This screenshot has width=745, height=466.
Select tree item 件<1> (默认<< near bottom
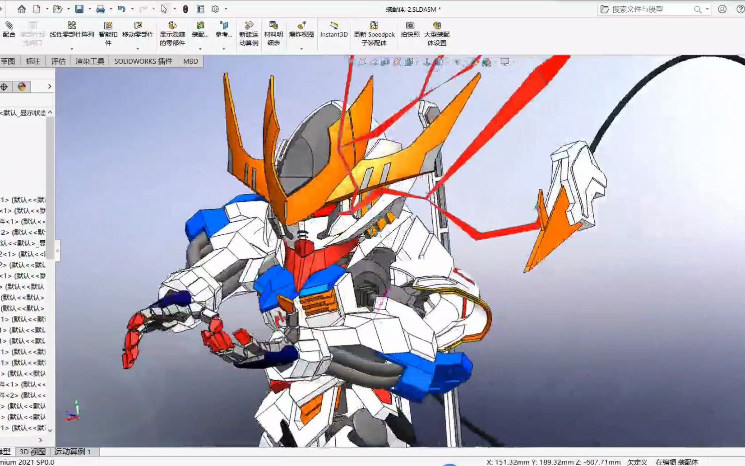tap(23, 384)
